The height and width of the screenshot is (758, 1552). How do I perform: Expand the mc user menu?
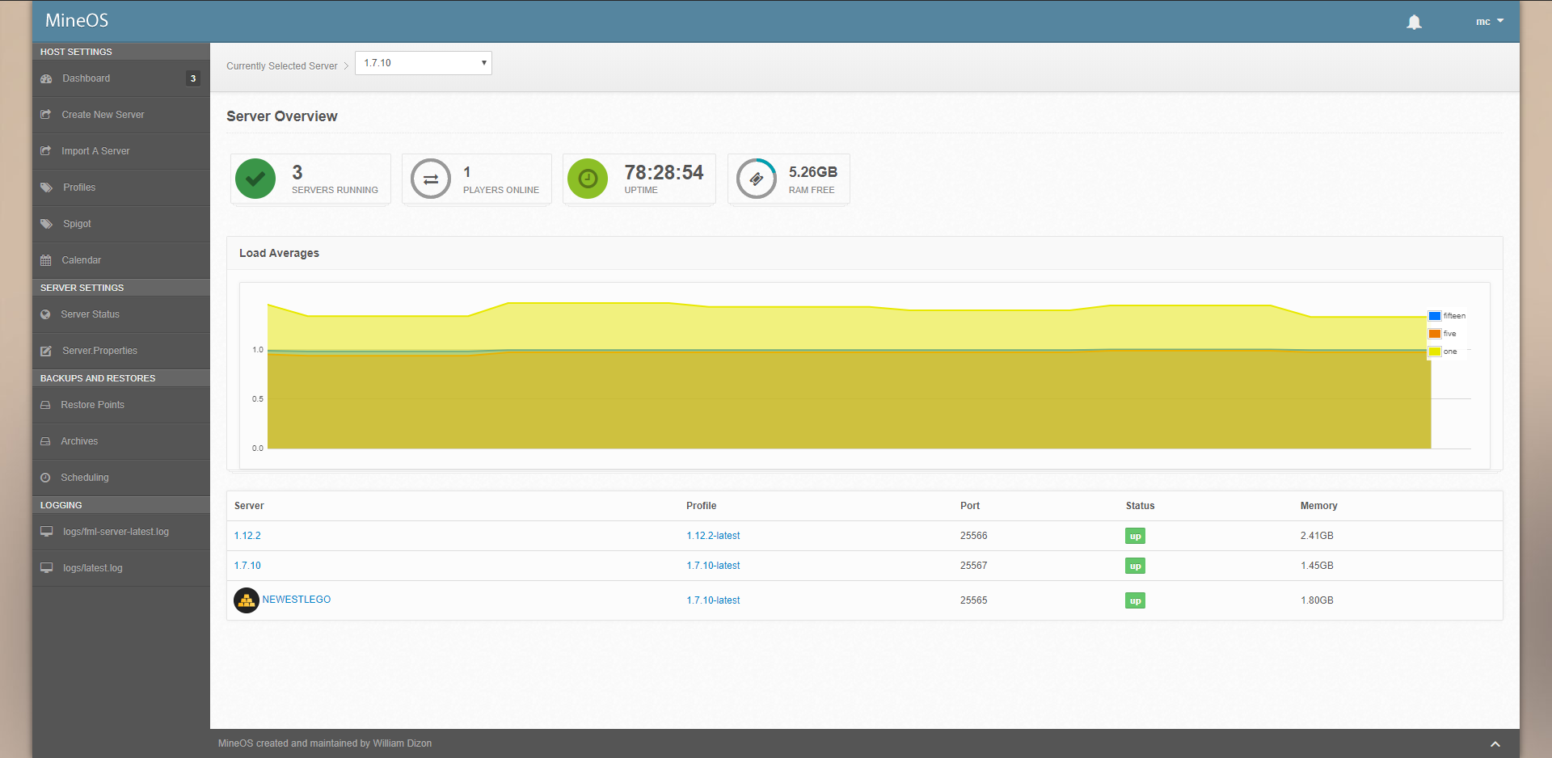click(x=1489, y=22)
